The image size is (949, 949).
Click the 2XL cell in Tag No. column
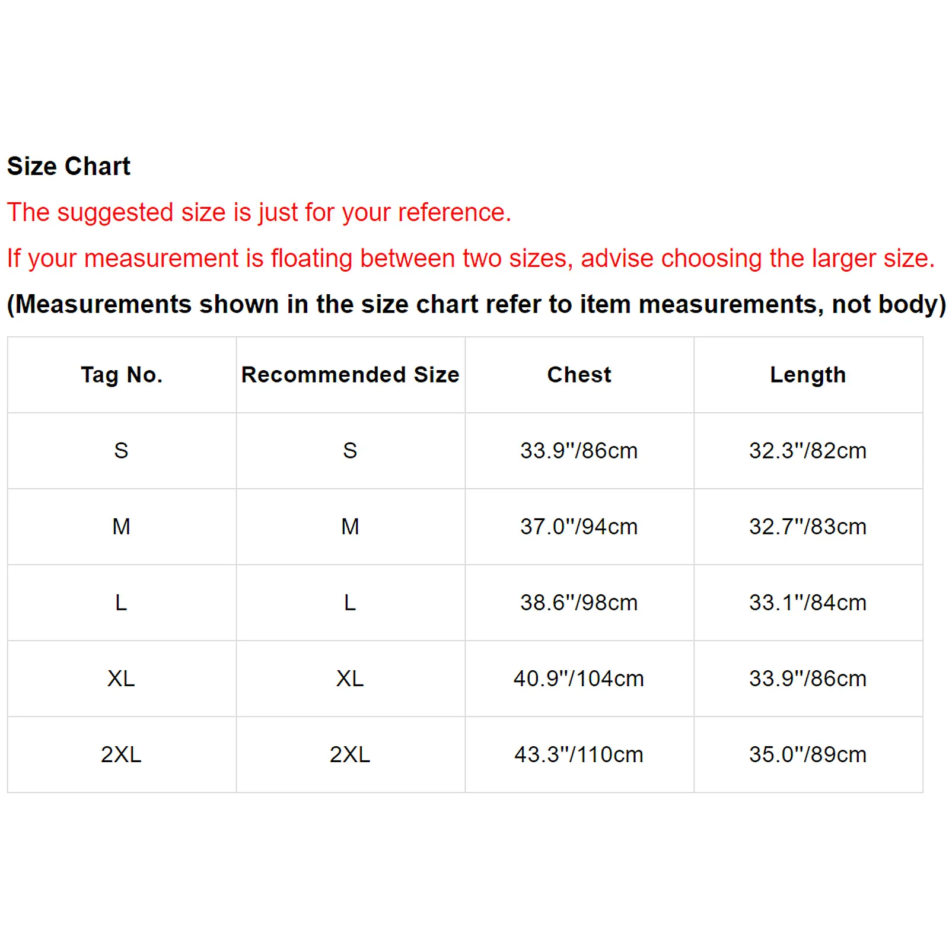coord(122,754)
